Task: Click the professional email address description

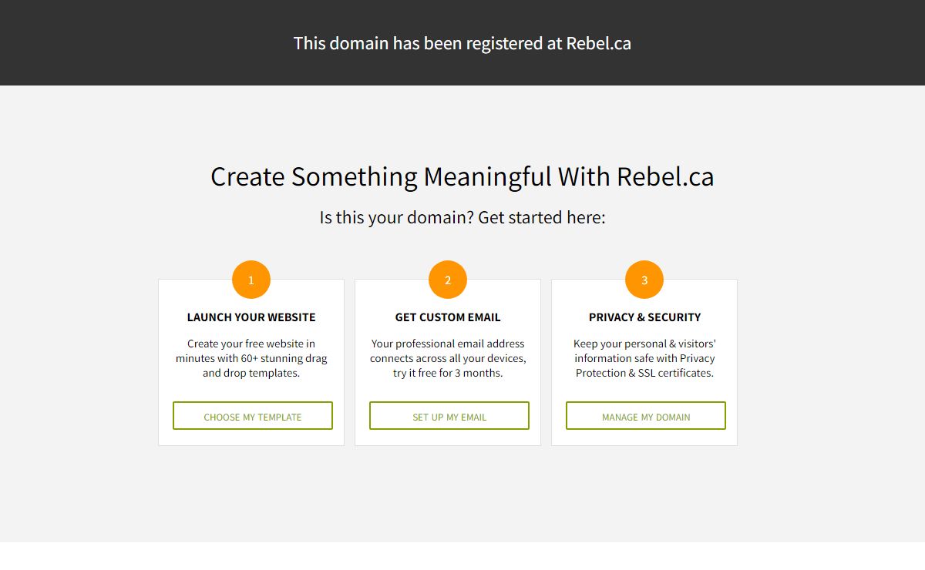Action: [x=448, y=358]
